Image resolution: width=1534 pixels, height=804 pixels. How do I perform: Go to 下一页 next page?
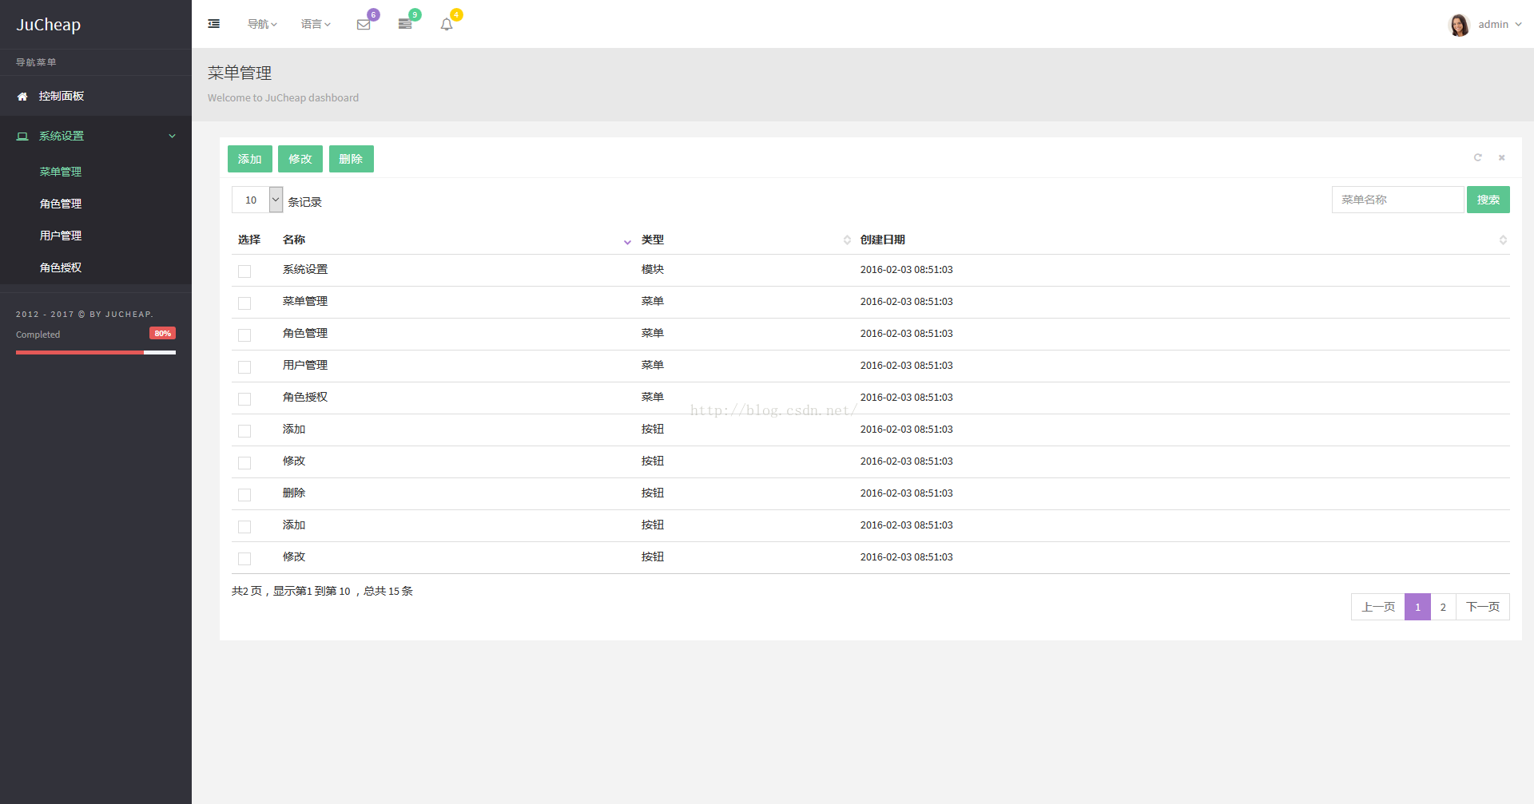coord(1483,607)
